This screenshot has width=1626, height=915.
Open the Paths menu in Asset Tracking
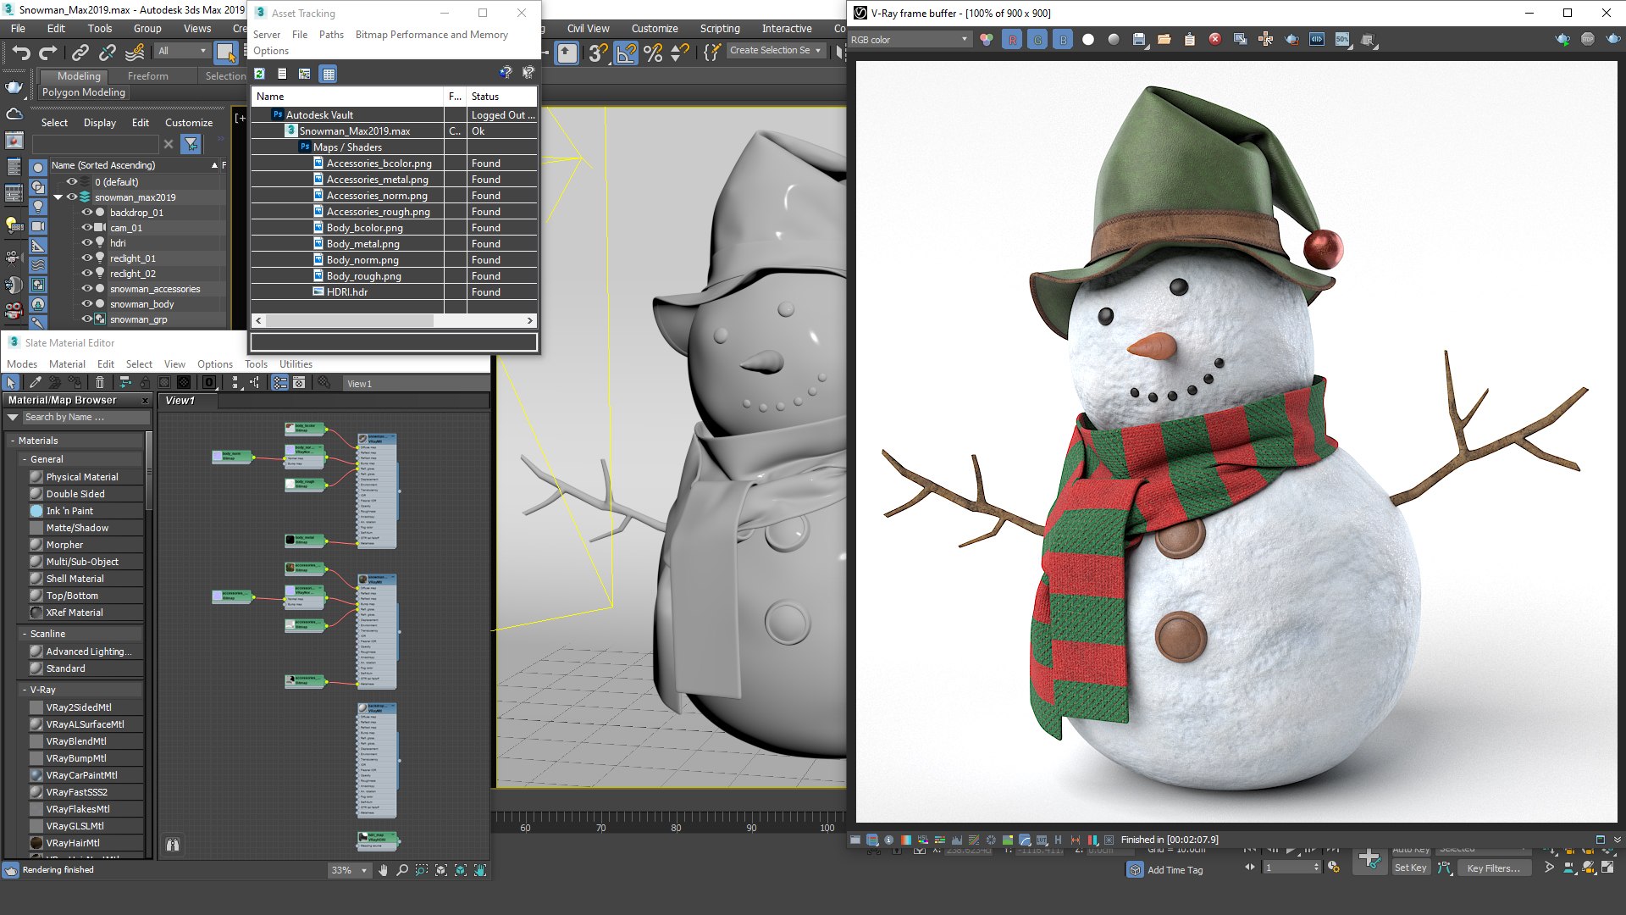(x=331, y=35)
